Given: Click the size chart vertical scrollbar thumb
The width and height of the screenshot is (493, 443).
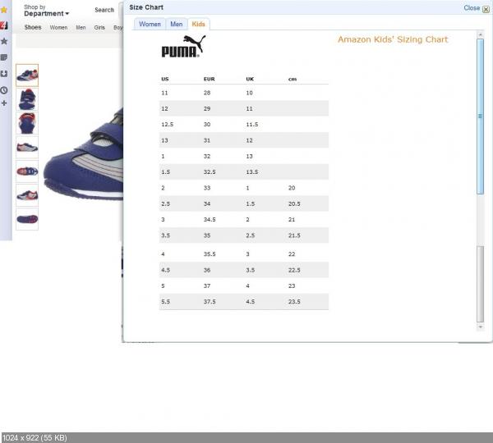Looking at the screenshot, I should 481,115.
